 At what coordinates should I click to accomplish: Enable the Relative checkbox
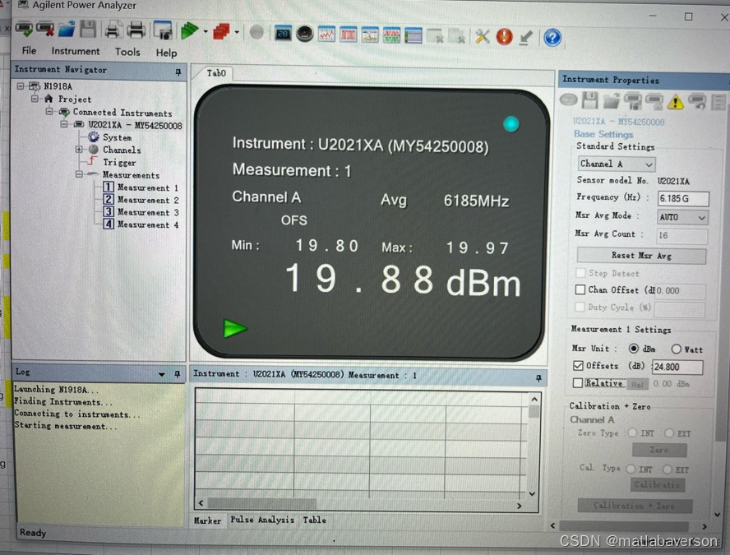(578, 382)
